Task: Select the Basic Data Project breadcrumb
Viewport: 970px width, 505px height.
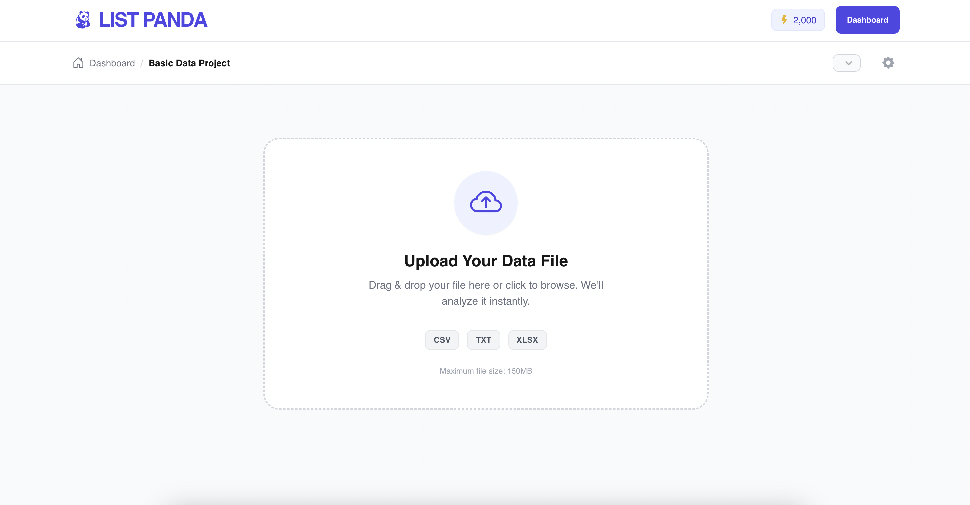Action: tap(189, 63)
